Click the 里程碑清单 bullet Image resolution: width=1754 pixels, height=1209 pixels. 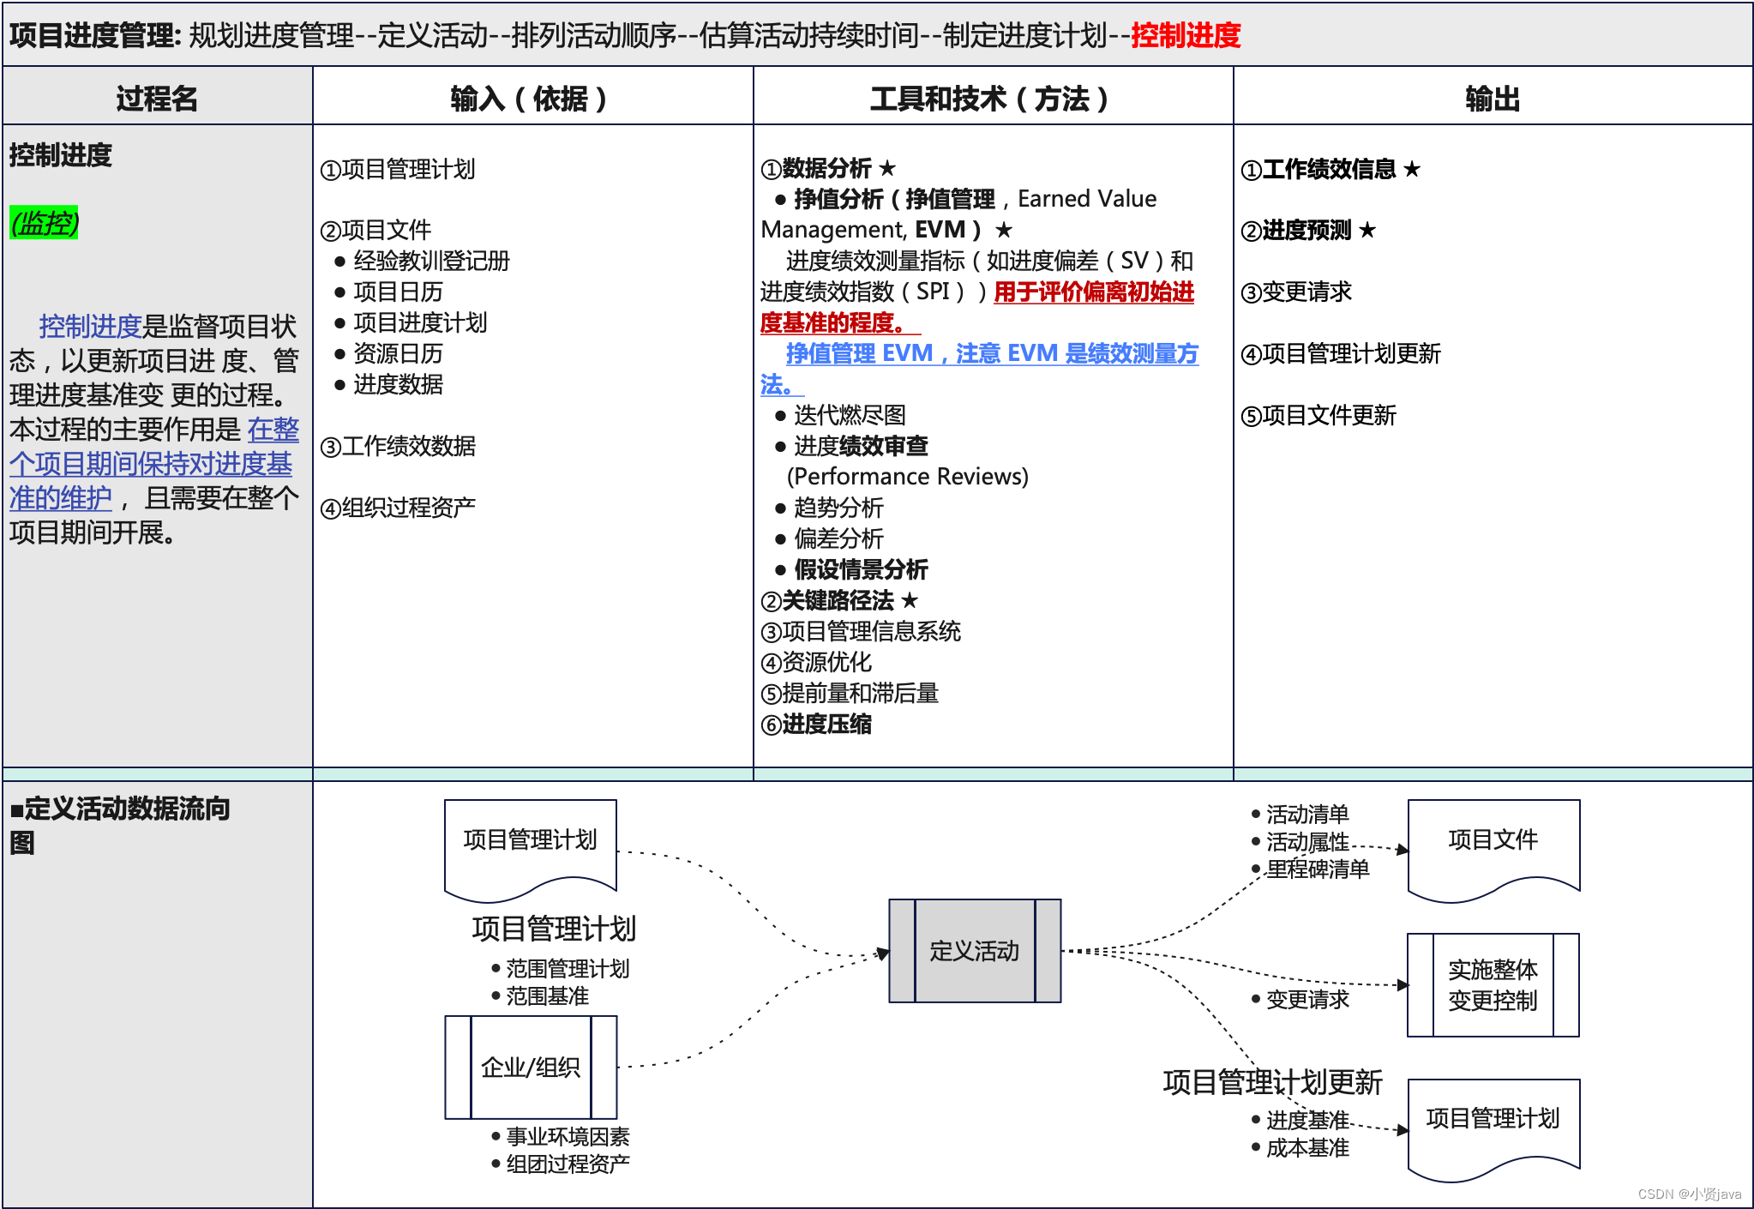1311,869
